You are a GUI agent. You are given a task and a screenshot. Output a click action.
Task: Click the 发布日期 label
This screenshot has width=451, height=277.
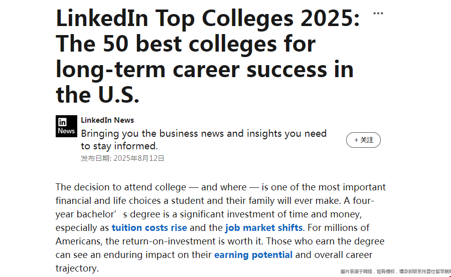(x=96, y=158)
